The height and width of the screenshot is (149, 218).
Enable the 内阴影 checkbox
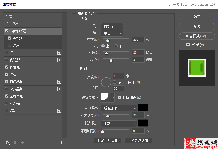click(6, 60)
